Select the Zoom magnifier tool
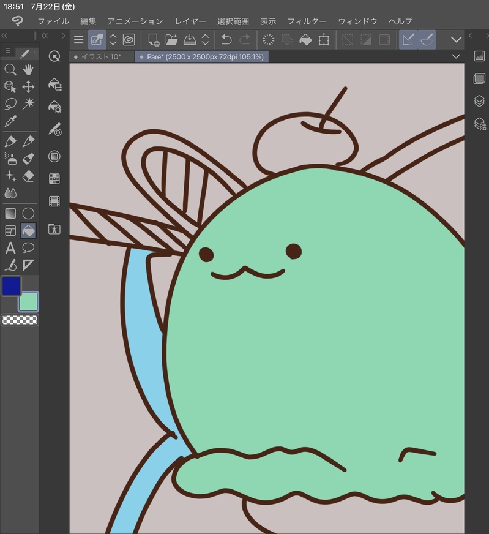This screenshot has height=534, width=489. (10, 70)
